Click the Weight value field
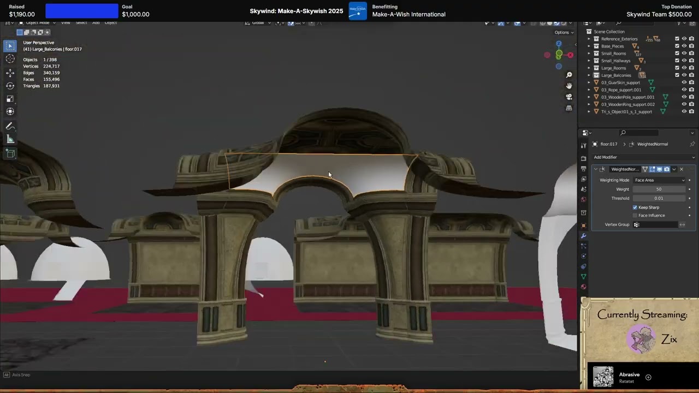 click(x=659, y=189)
